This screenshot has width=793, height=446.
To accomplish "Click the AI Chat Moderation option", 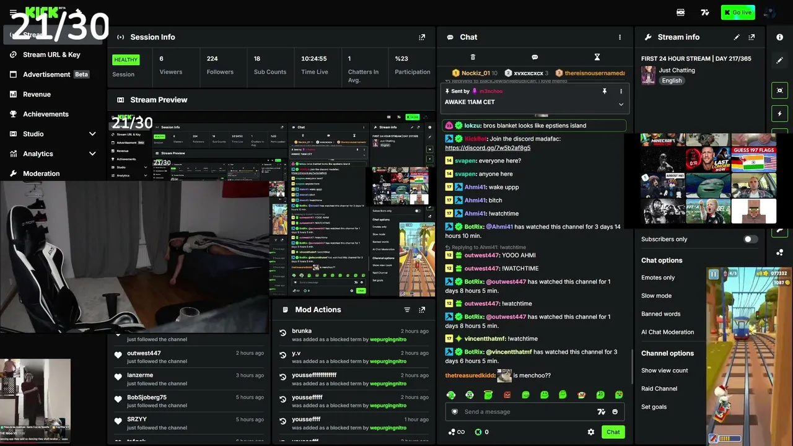I will click(667, 332).
